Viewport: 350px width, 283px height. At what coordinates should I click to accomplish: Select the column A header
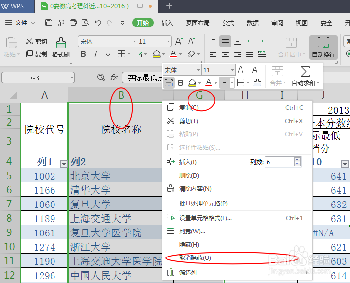(x=44, y=95)
